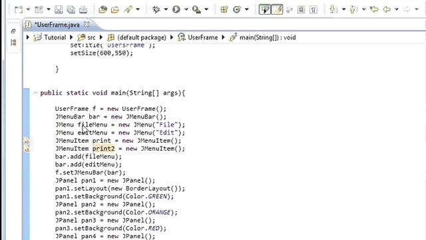Open the New Java Class dropdown
The image size is (426, 240).
point(247,9)
